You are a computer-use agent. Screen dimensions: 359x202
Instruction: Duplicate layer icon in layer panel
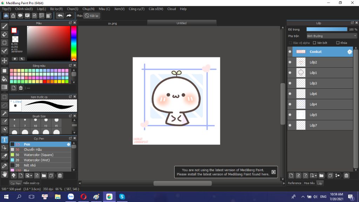coord(330,175)
